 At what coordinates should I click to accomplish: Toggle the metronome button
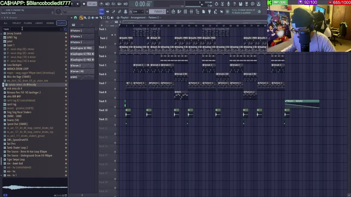point(101,4)
